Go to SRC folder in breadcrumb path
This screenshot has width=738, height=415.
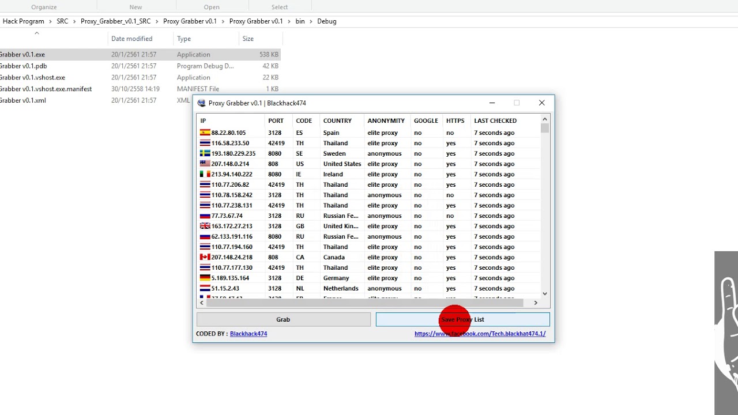[62, 21]
